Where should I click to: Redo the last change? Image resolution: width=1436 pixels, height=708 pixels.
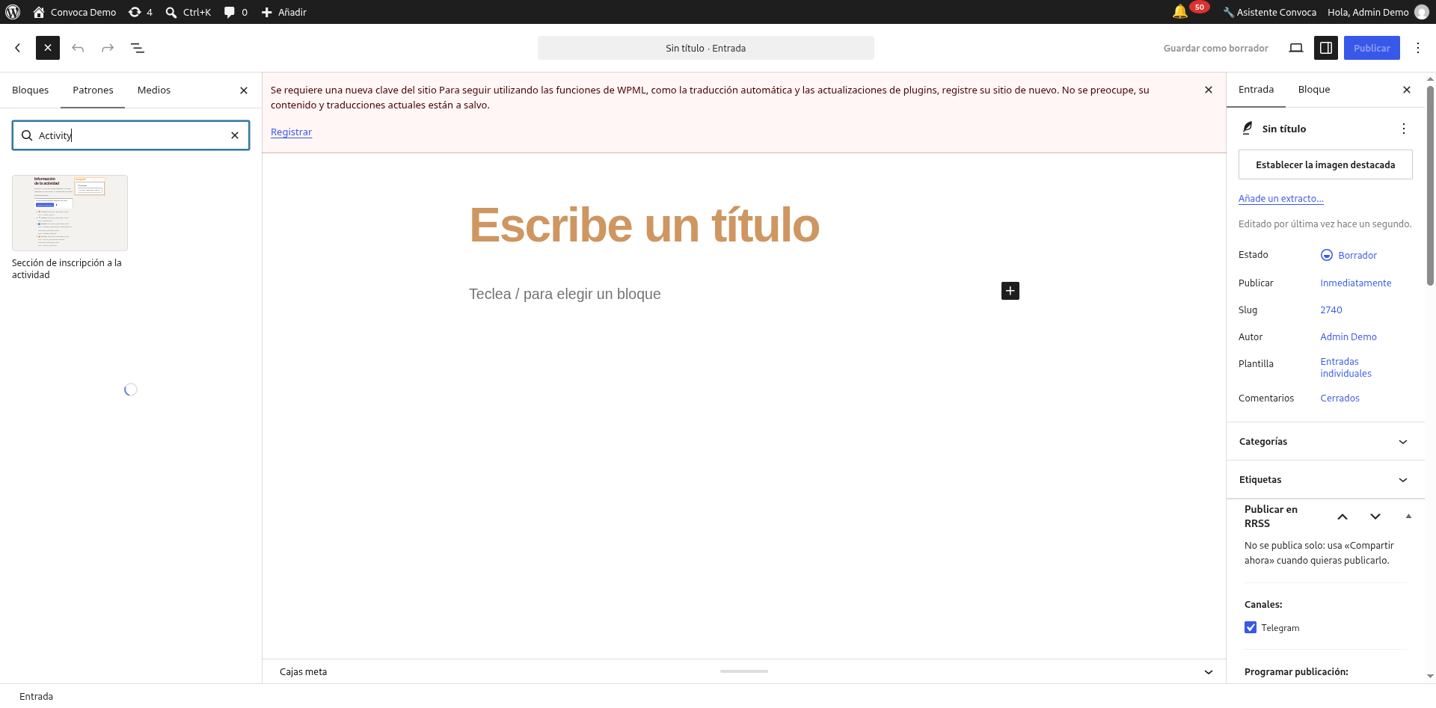[108, 48]
